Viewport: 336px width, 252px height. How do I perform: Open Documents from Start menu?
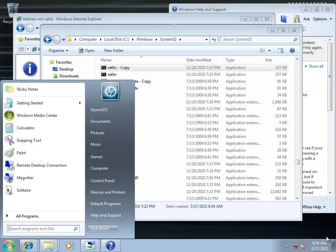pyautogui.click(x=100, y=121)
